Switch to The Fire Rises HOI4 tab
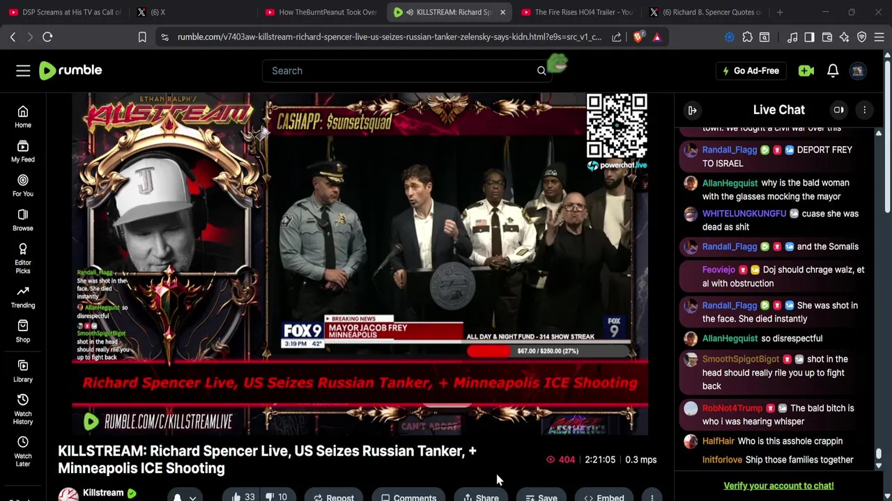892x501 pixels. click(x=577, y=12)
